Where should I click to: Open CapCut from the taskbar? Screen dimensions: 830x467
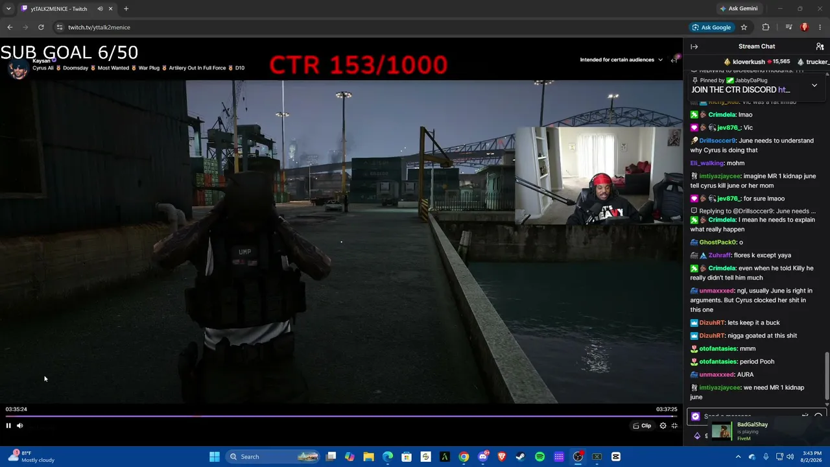click(x=616, y=457)
